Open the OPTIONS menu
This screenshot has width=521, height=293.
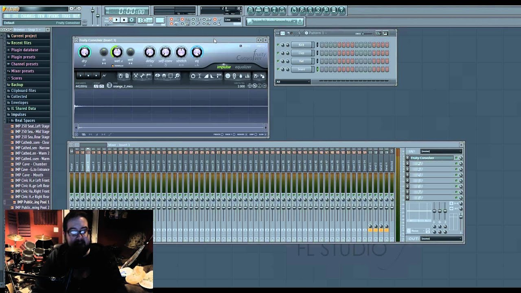(53, 16)
